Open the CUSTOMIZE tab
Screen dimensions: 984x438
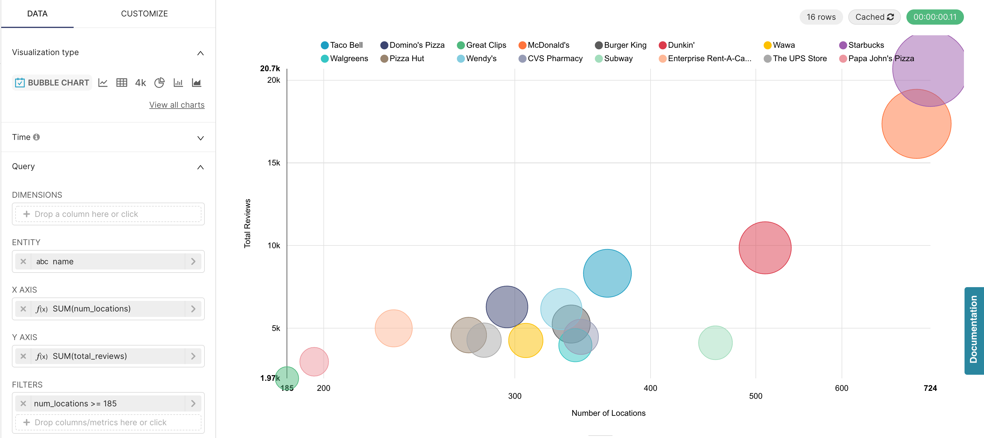pos(145,14)
